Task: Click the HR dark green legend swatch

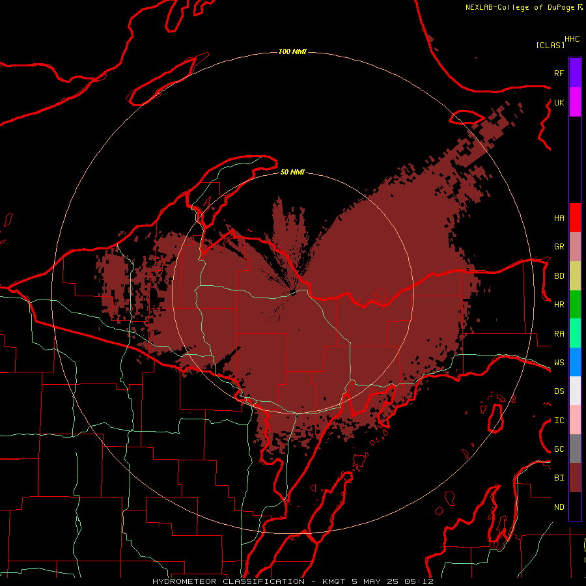Action: tap(575, 305)
